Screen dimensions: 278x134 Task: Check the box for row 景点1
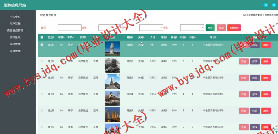pos(42,45)
